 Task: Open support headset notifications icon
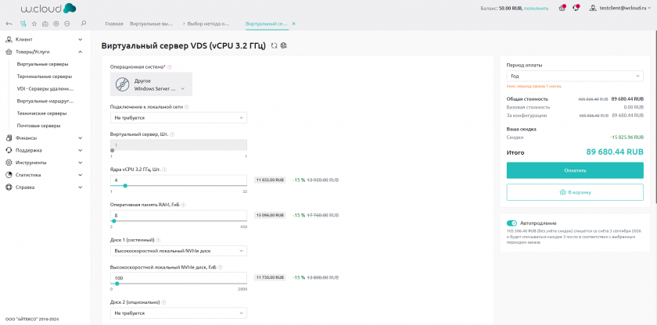576,8
